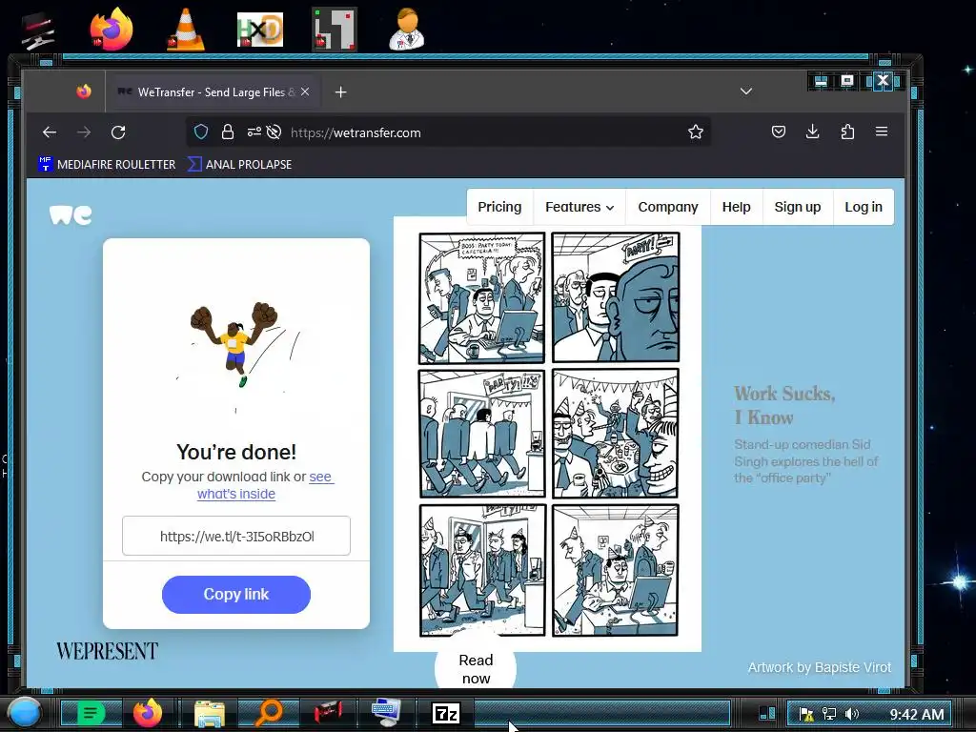The image size is (976, 732).
Task: Click Log in in the navigation
Action: [864, 207]
